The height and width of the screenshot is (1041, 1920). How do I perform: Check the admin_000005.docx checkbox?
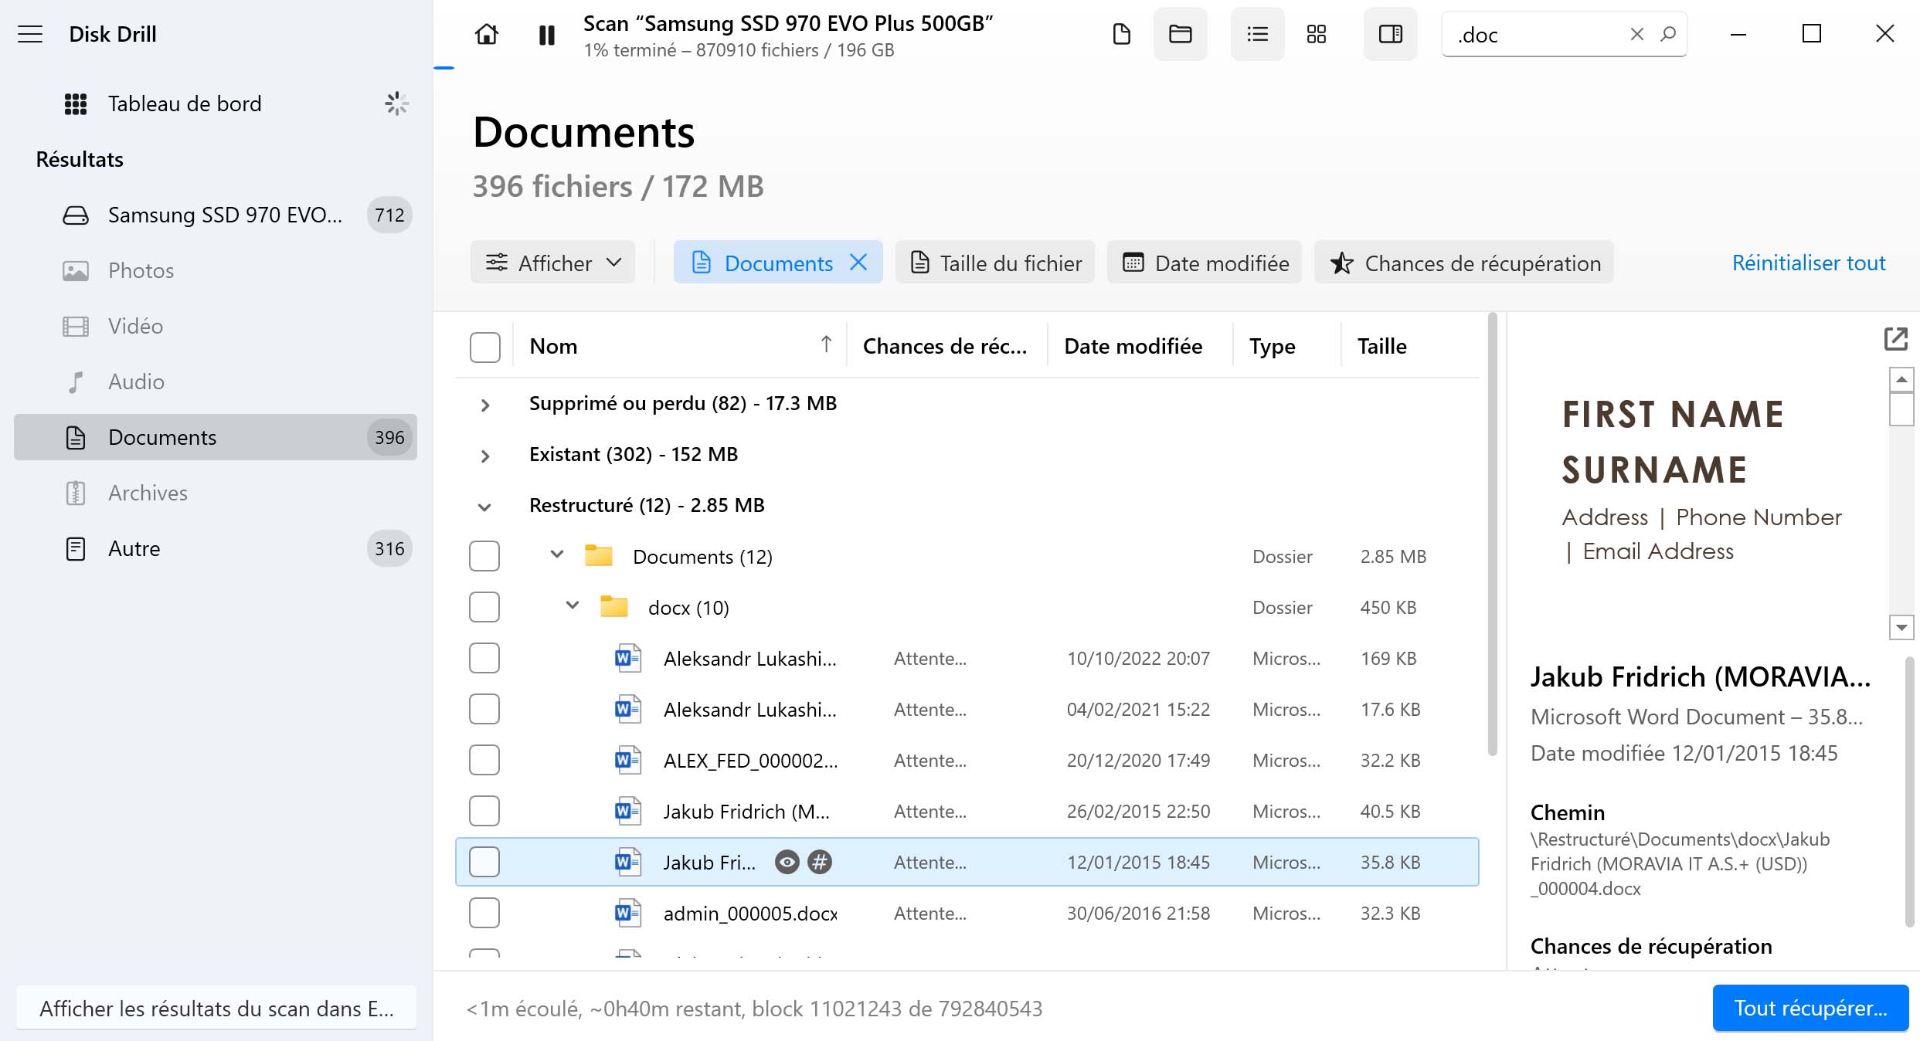point(484,913)
